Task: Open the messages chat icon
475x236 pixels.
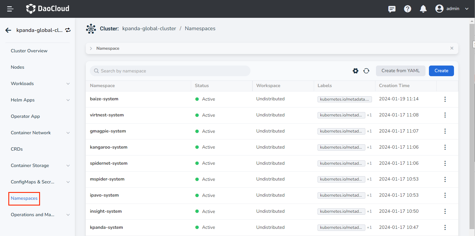Action: tap(392, 9)
